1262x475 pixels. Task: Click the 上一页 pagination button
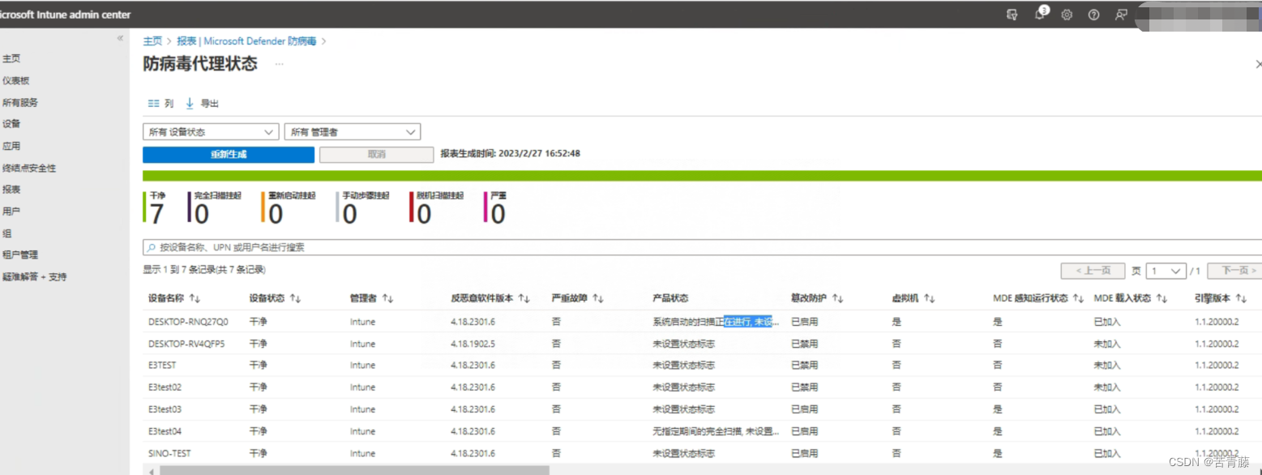[x=1093, y=271]
